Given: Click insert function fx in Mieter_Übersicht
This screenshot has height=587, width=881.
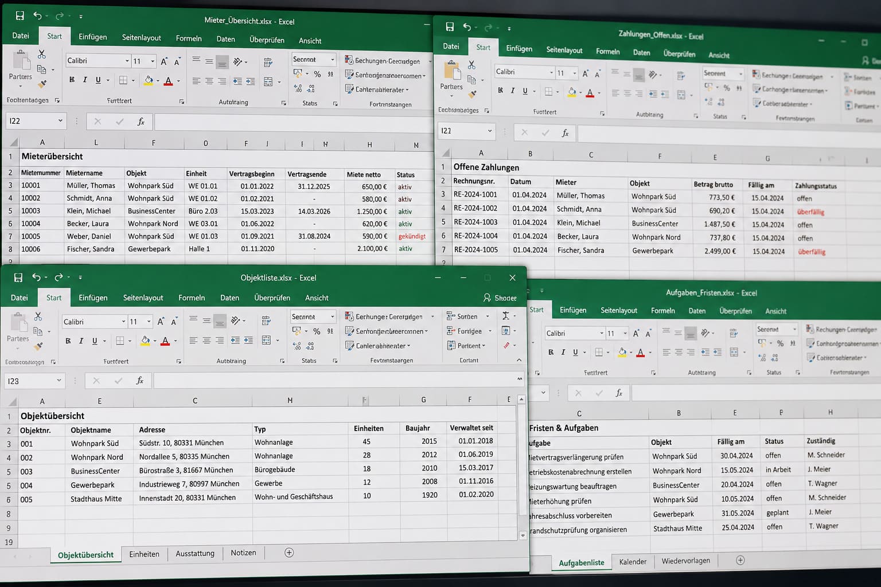Looking at the screenshot, I should click(141, 122).
